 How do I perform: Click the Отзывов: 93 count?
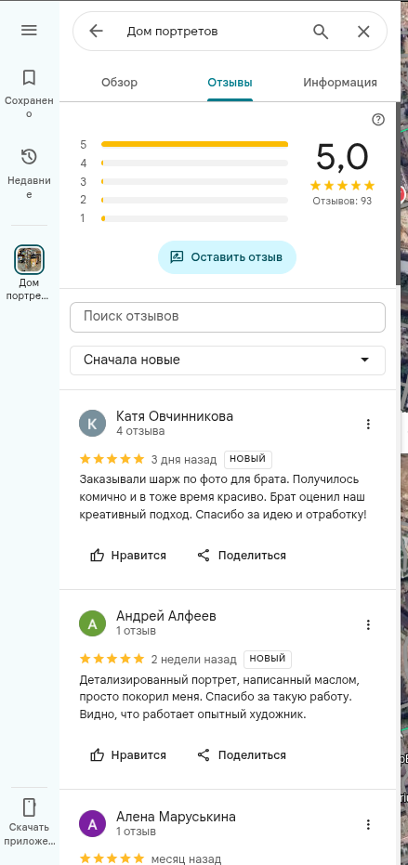pos(342,201)
